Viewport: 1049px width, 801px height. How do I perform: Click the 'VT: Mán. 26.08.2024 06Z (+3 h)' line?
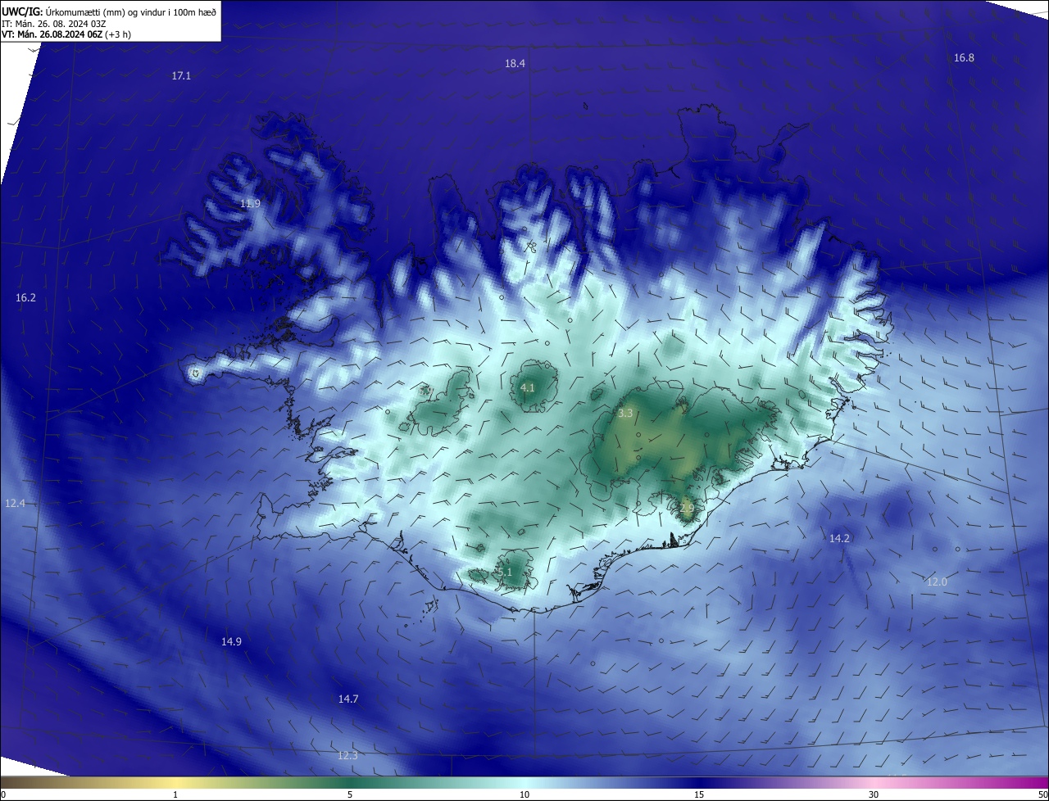coord(66,34)
